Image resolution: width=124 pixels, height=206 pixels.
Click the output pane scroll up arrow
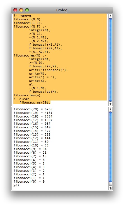[x=110, y=109]
